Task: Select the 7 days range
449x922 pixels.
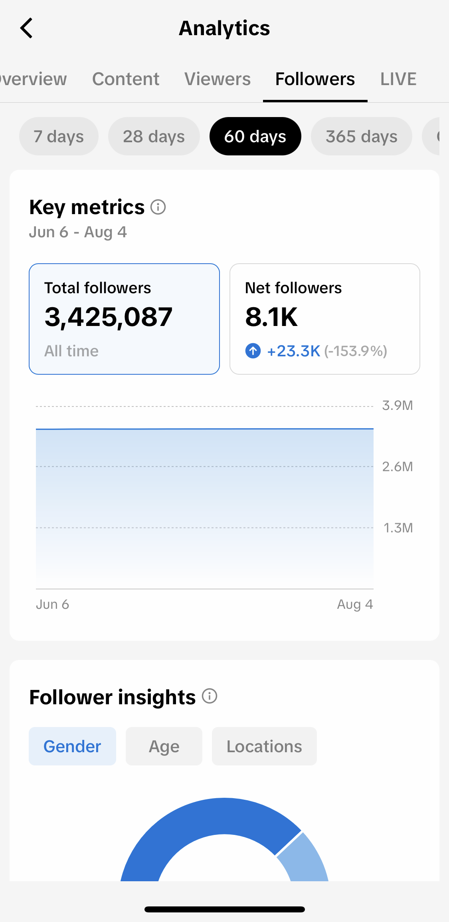Action: 59,136
